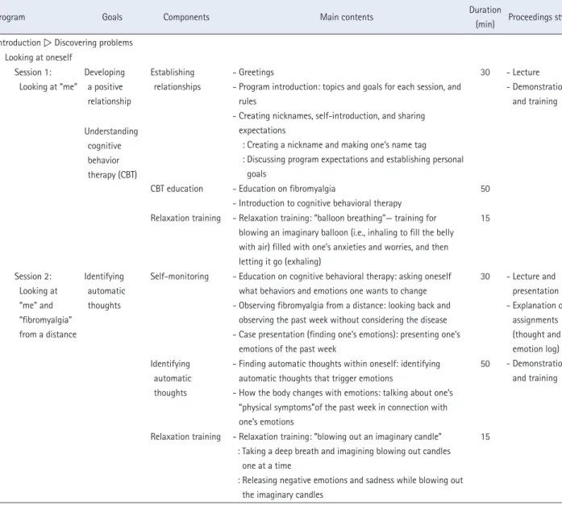562x505 pixels.
Task: Click the 'Looking at oneself' row
Action: pyautogui.click(x=39, y=57)
